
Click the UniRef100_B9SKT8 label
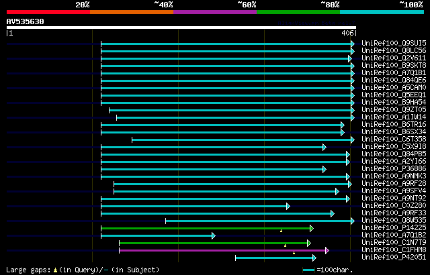[x=394, y=66]
